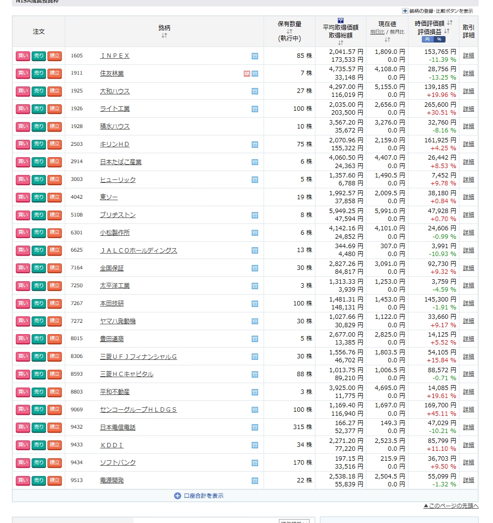Open calculator icon in 電源開発 row
The width and height of the screenshot is (493, 523).
[255, 480]
